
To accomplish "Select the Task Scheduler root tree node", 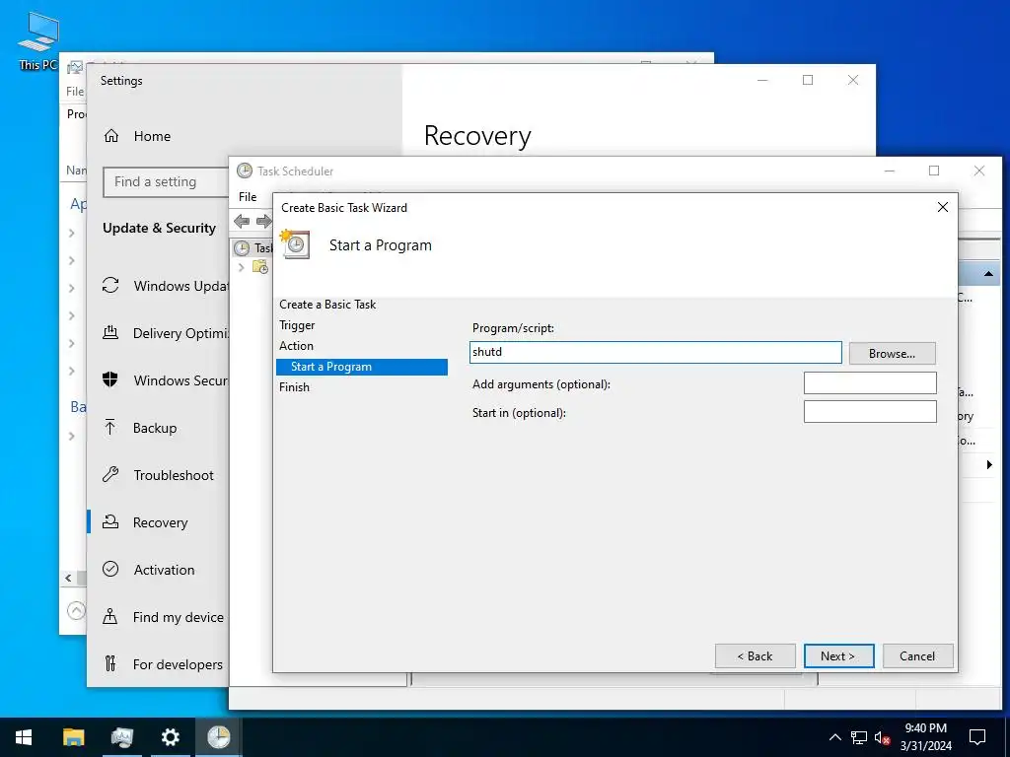I will click(x=252, y=247).
